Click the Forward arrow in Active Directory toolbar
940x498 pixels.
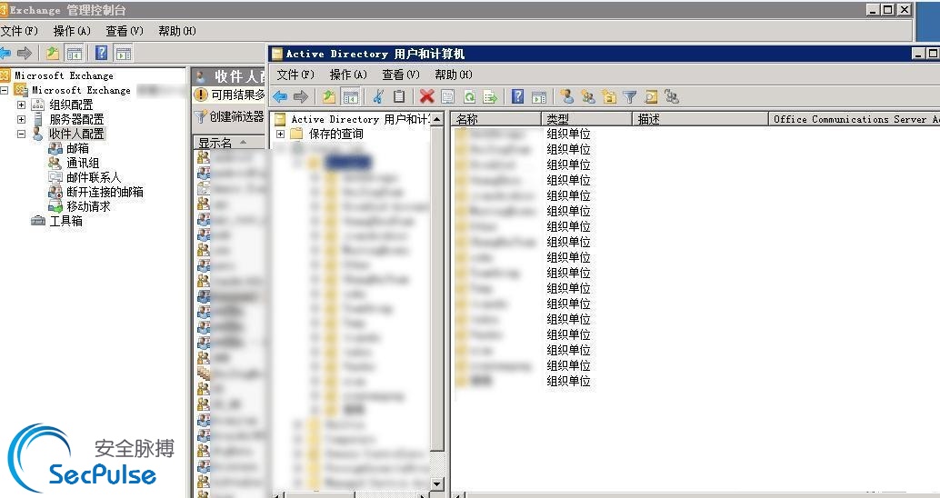(x=301, y=96)
